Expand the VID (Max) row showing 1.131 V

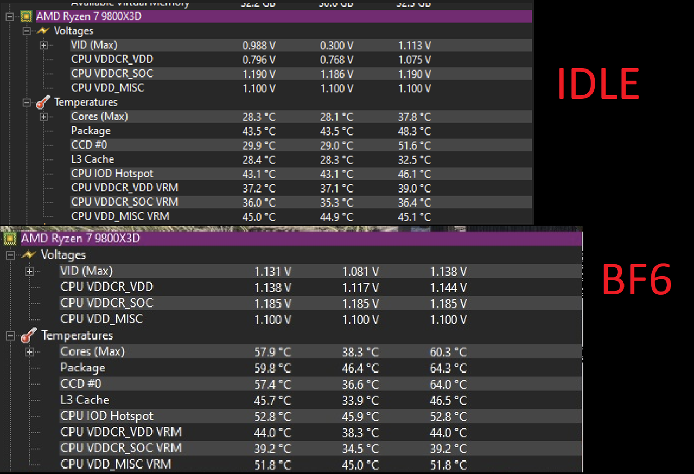30,271
